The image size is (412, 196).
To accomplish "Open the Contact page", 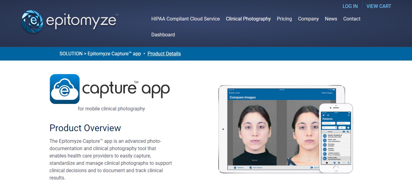I will click(x=352, y=19).
